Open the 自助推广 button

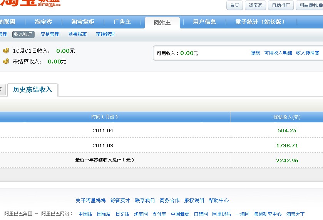coord(281,5)
